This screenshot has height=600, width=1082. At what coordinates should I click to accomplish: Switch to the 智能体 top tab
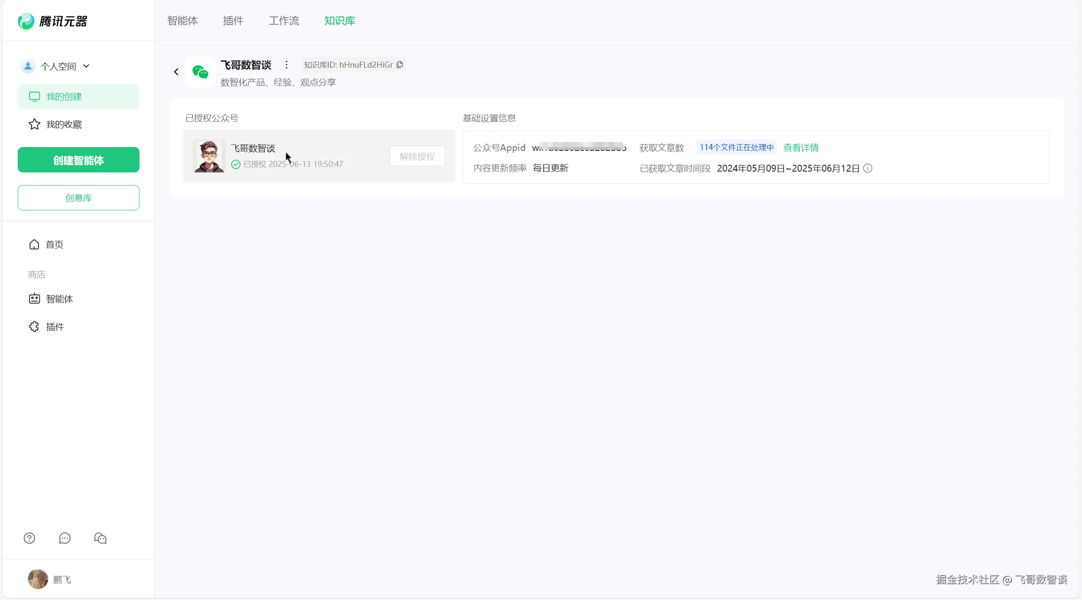182,21
